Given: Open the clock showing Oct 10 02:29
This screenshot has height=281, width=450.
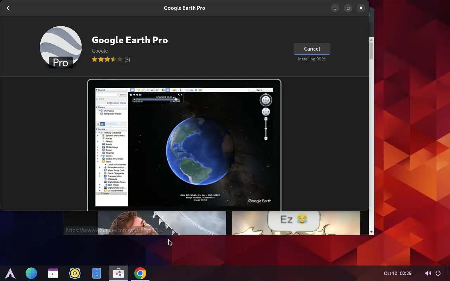Looking at the screenshot, I should (x=398, y=273).
